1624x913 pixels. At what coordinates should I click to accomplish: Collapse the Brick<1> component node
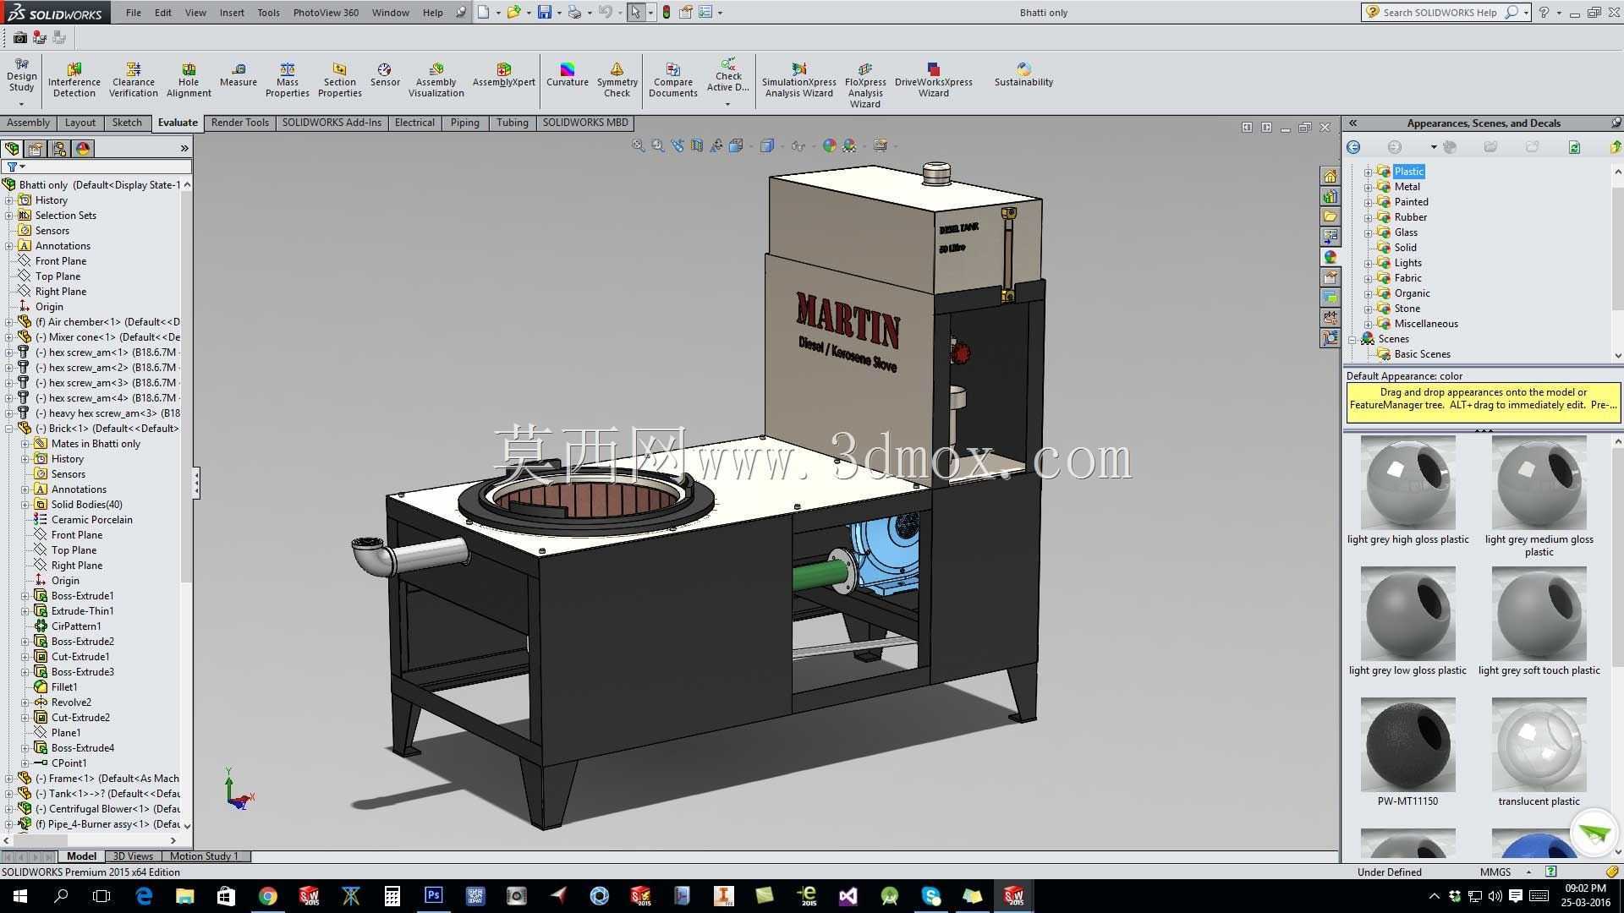click(x=8, y=429)
